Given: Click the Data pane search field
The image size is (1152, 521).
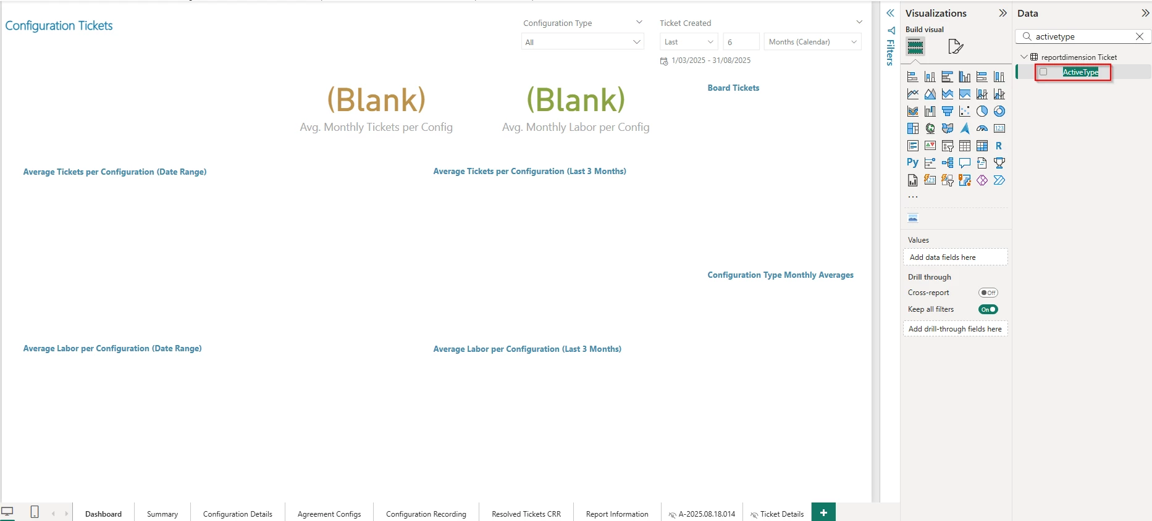Looking at the screenshot, I should (1083, 36).
